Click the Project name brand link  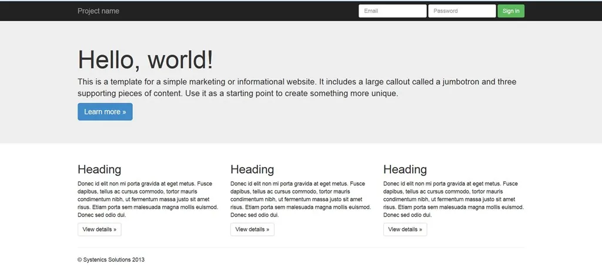[x=98, y=11]
